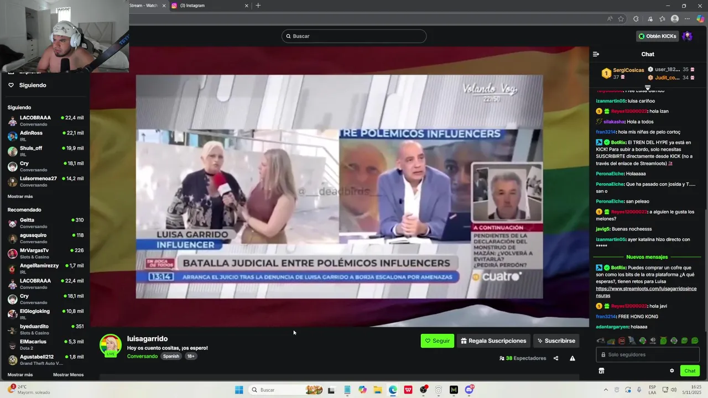Image resolution: width=708 pixels, height=398 pixels.
Task: Insert the last green blob emote
Action: (x=695, y=341)
